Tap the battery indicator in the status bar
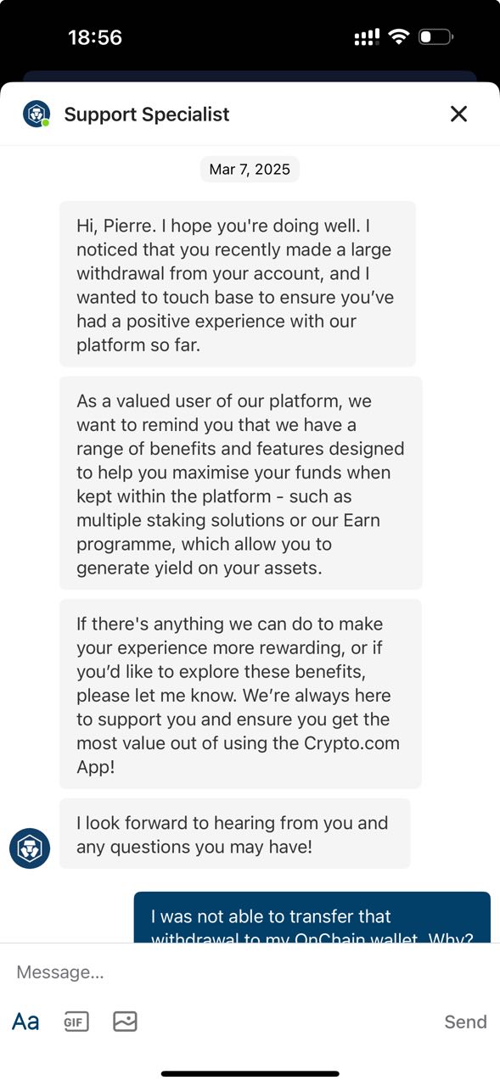This screenshot has width=500, height=1086. (x=435, y=36)
